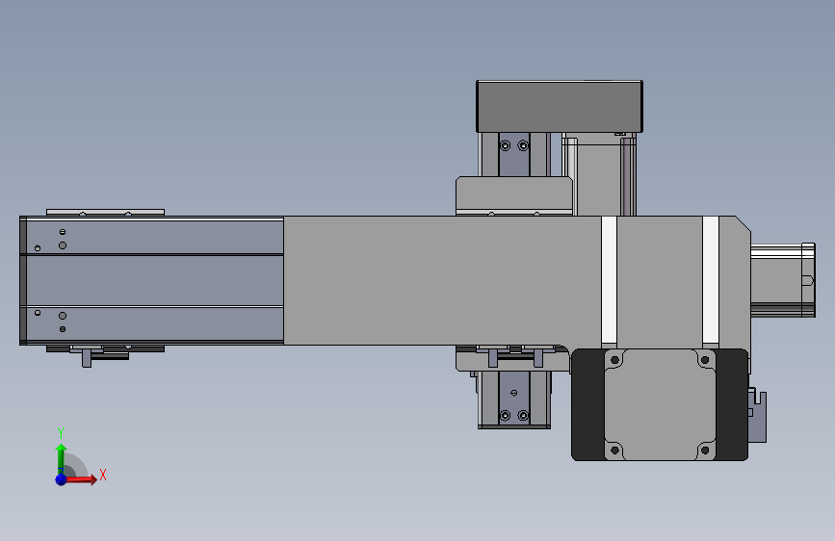Select the dark gray cover block at top
The image size is (835, 541).
[560, 107]
